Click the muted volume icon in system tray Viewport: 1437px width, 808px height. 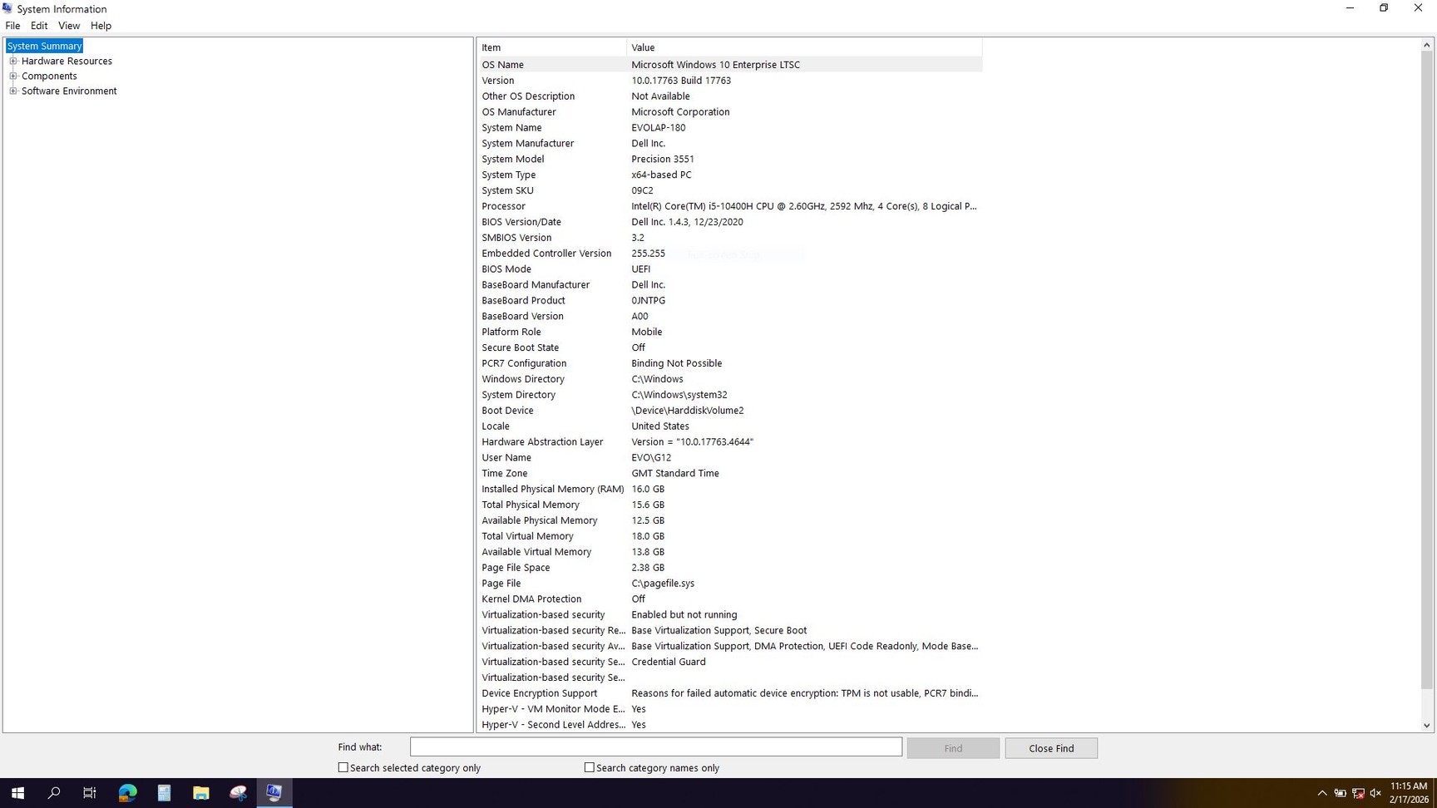[x=1375, y=793]
